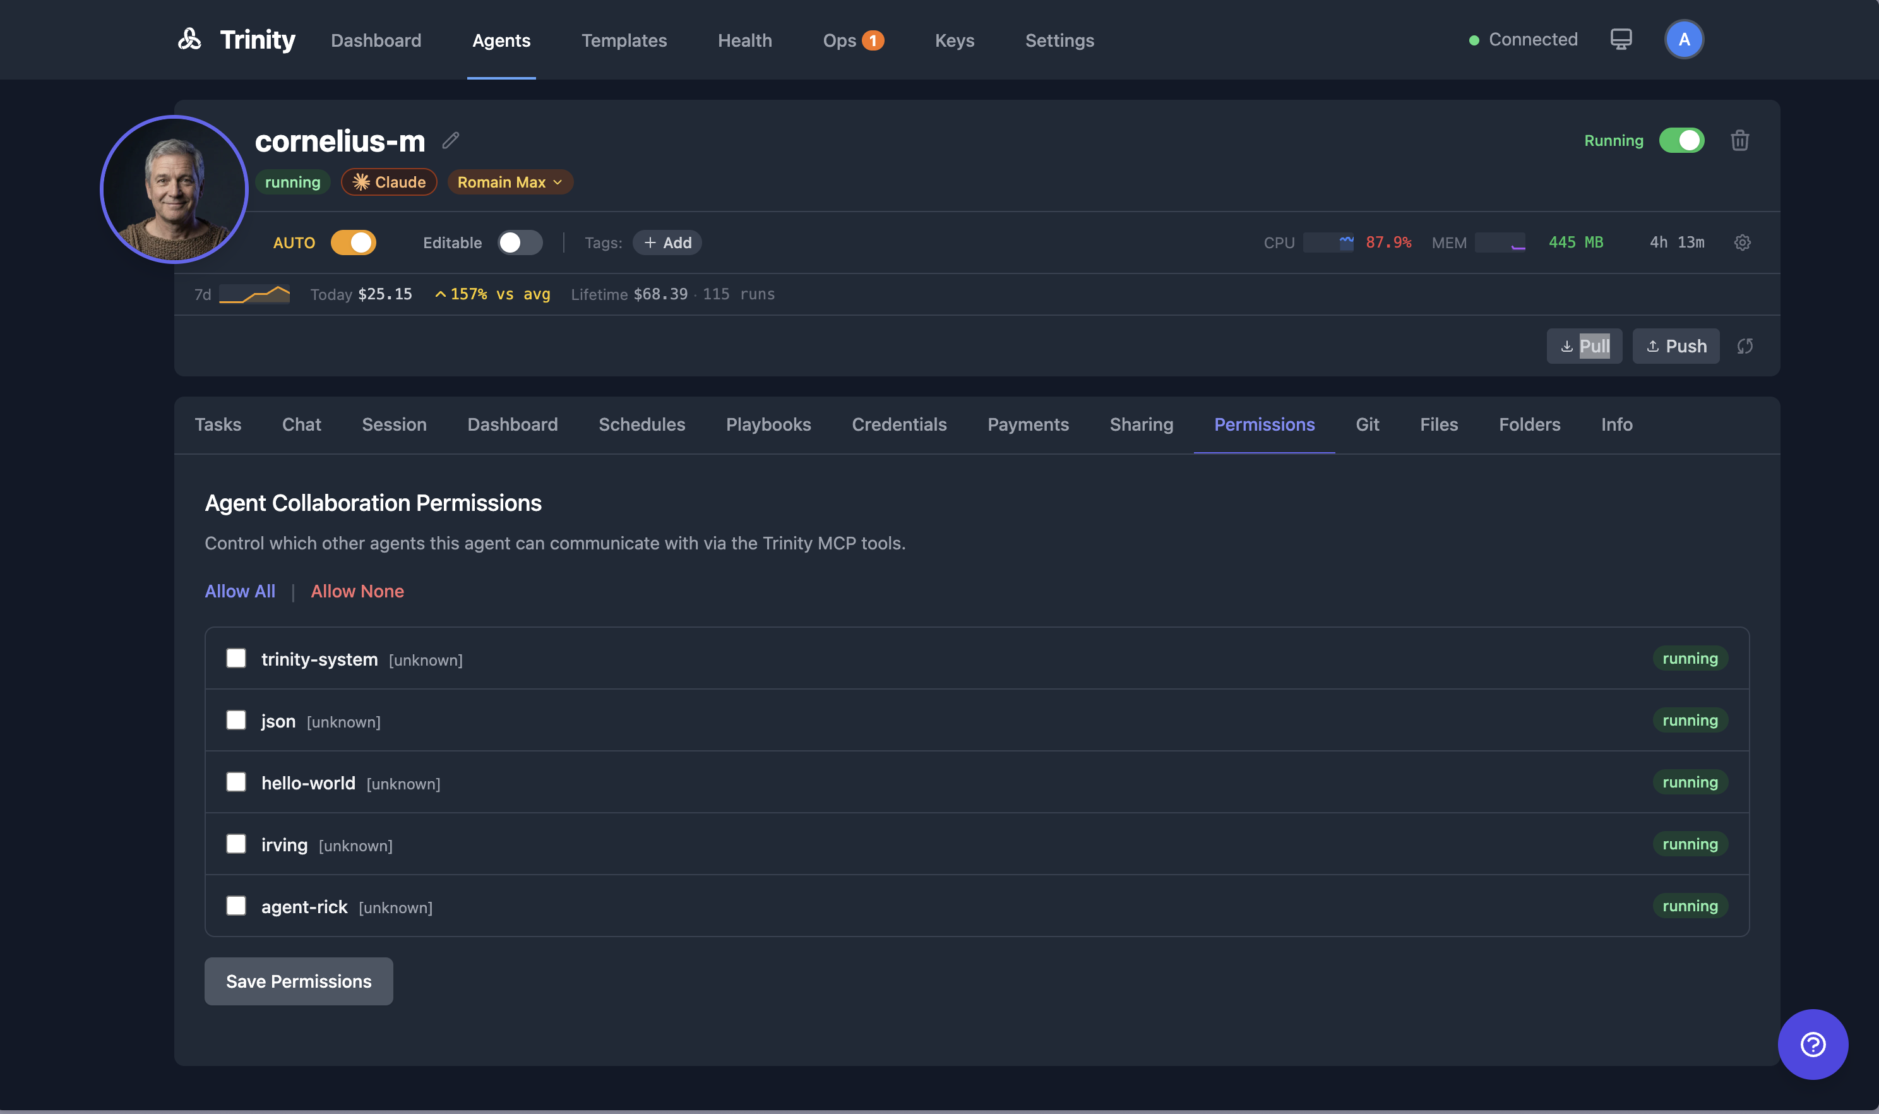Add a tag with the Add button
Screen dimensions: 1879x1114
pos(667,243)
